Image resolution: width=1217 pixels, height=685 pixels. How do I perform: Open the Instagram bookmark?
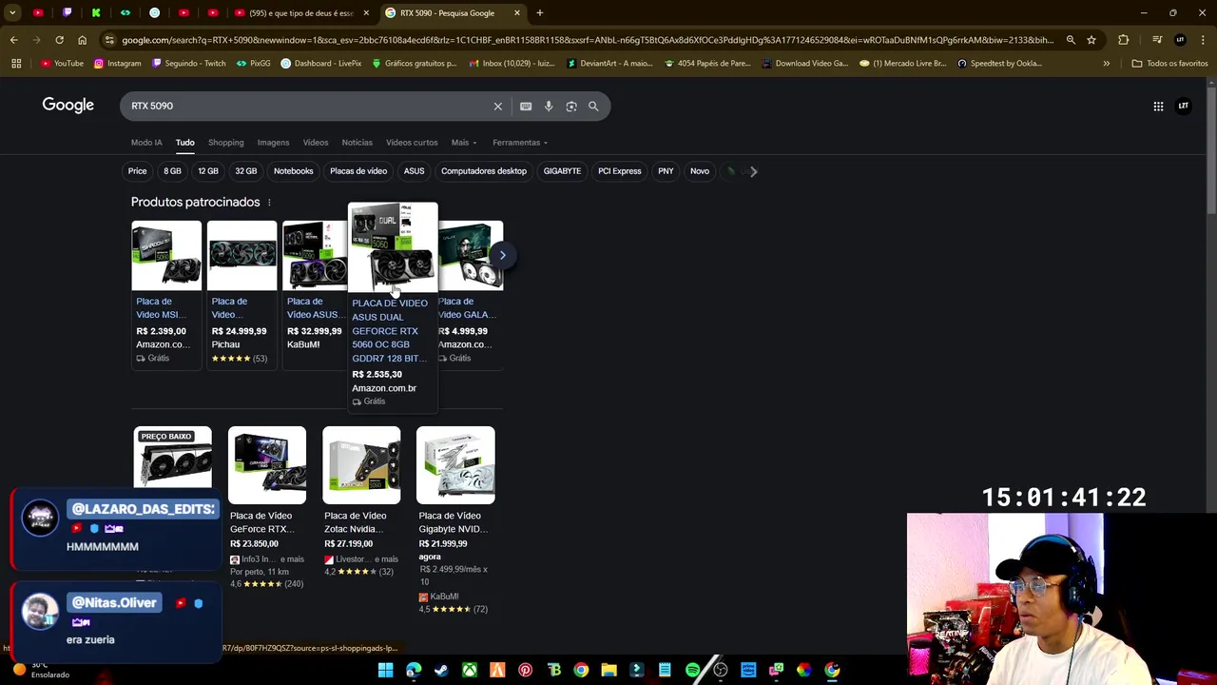click(117, 64)
